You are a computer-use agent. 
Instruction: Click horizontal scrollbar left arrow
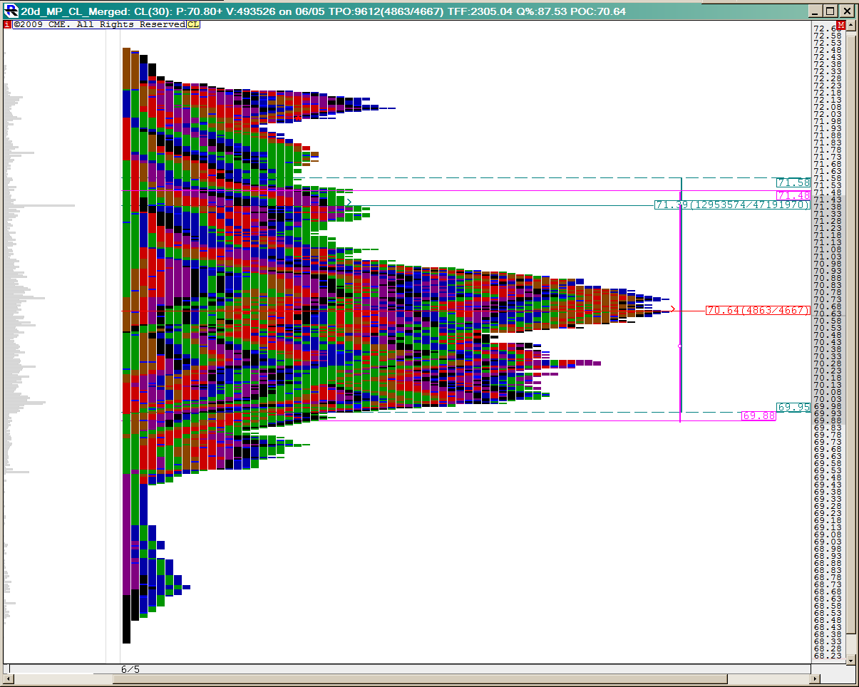coord(9,679)
